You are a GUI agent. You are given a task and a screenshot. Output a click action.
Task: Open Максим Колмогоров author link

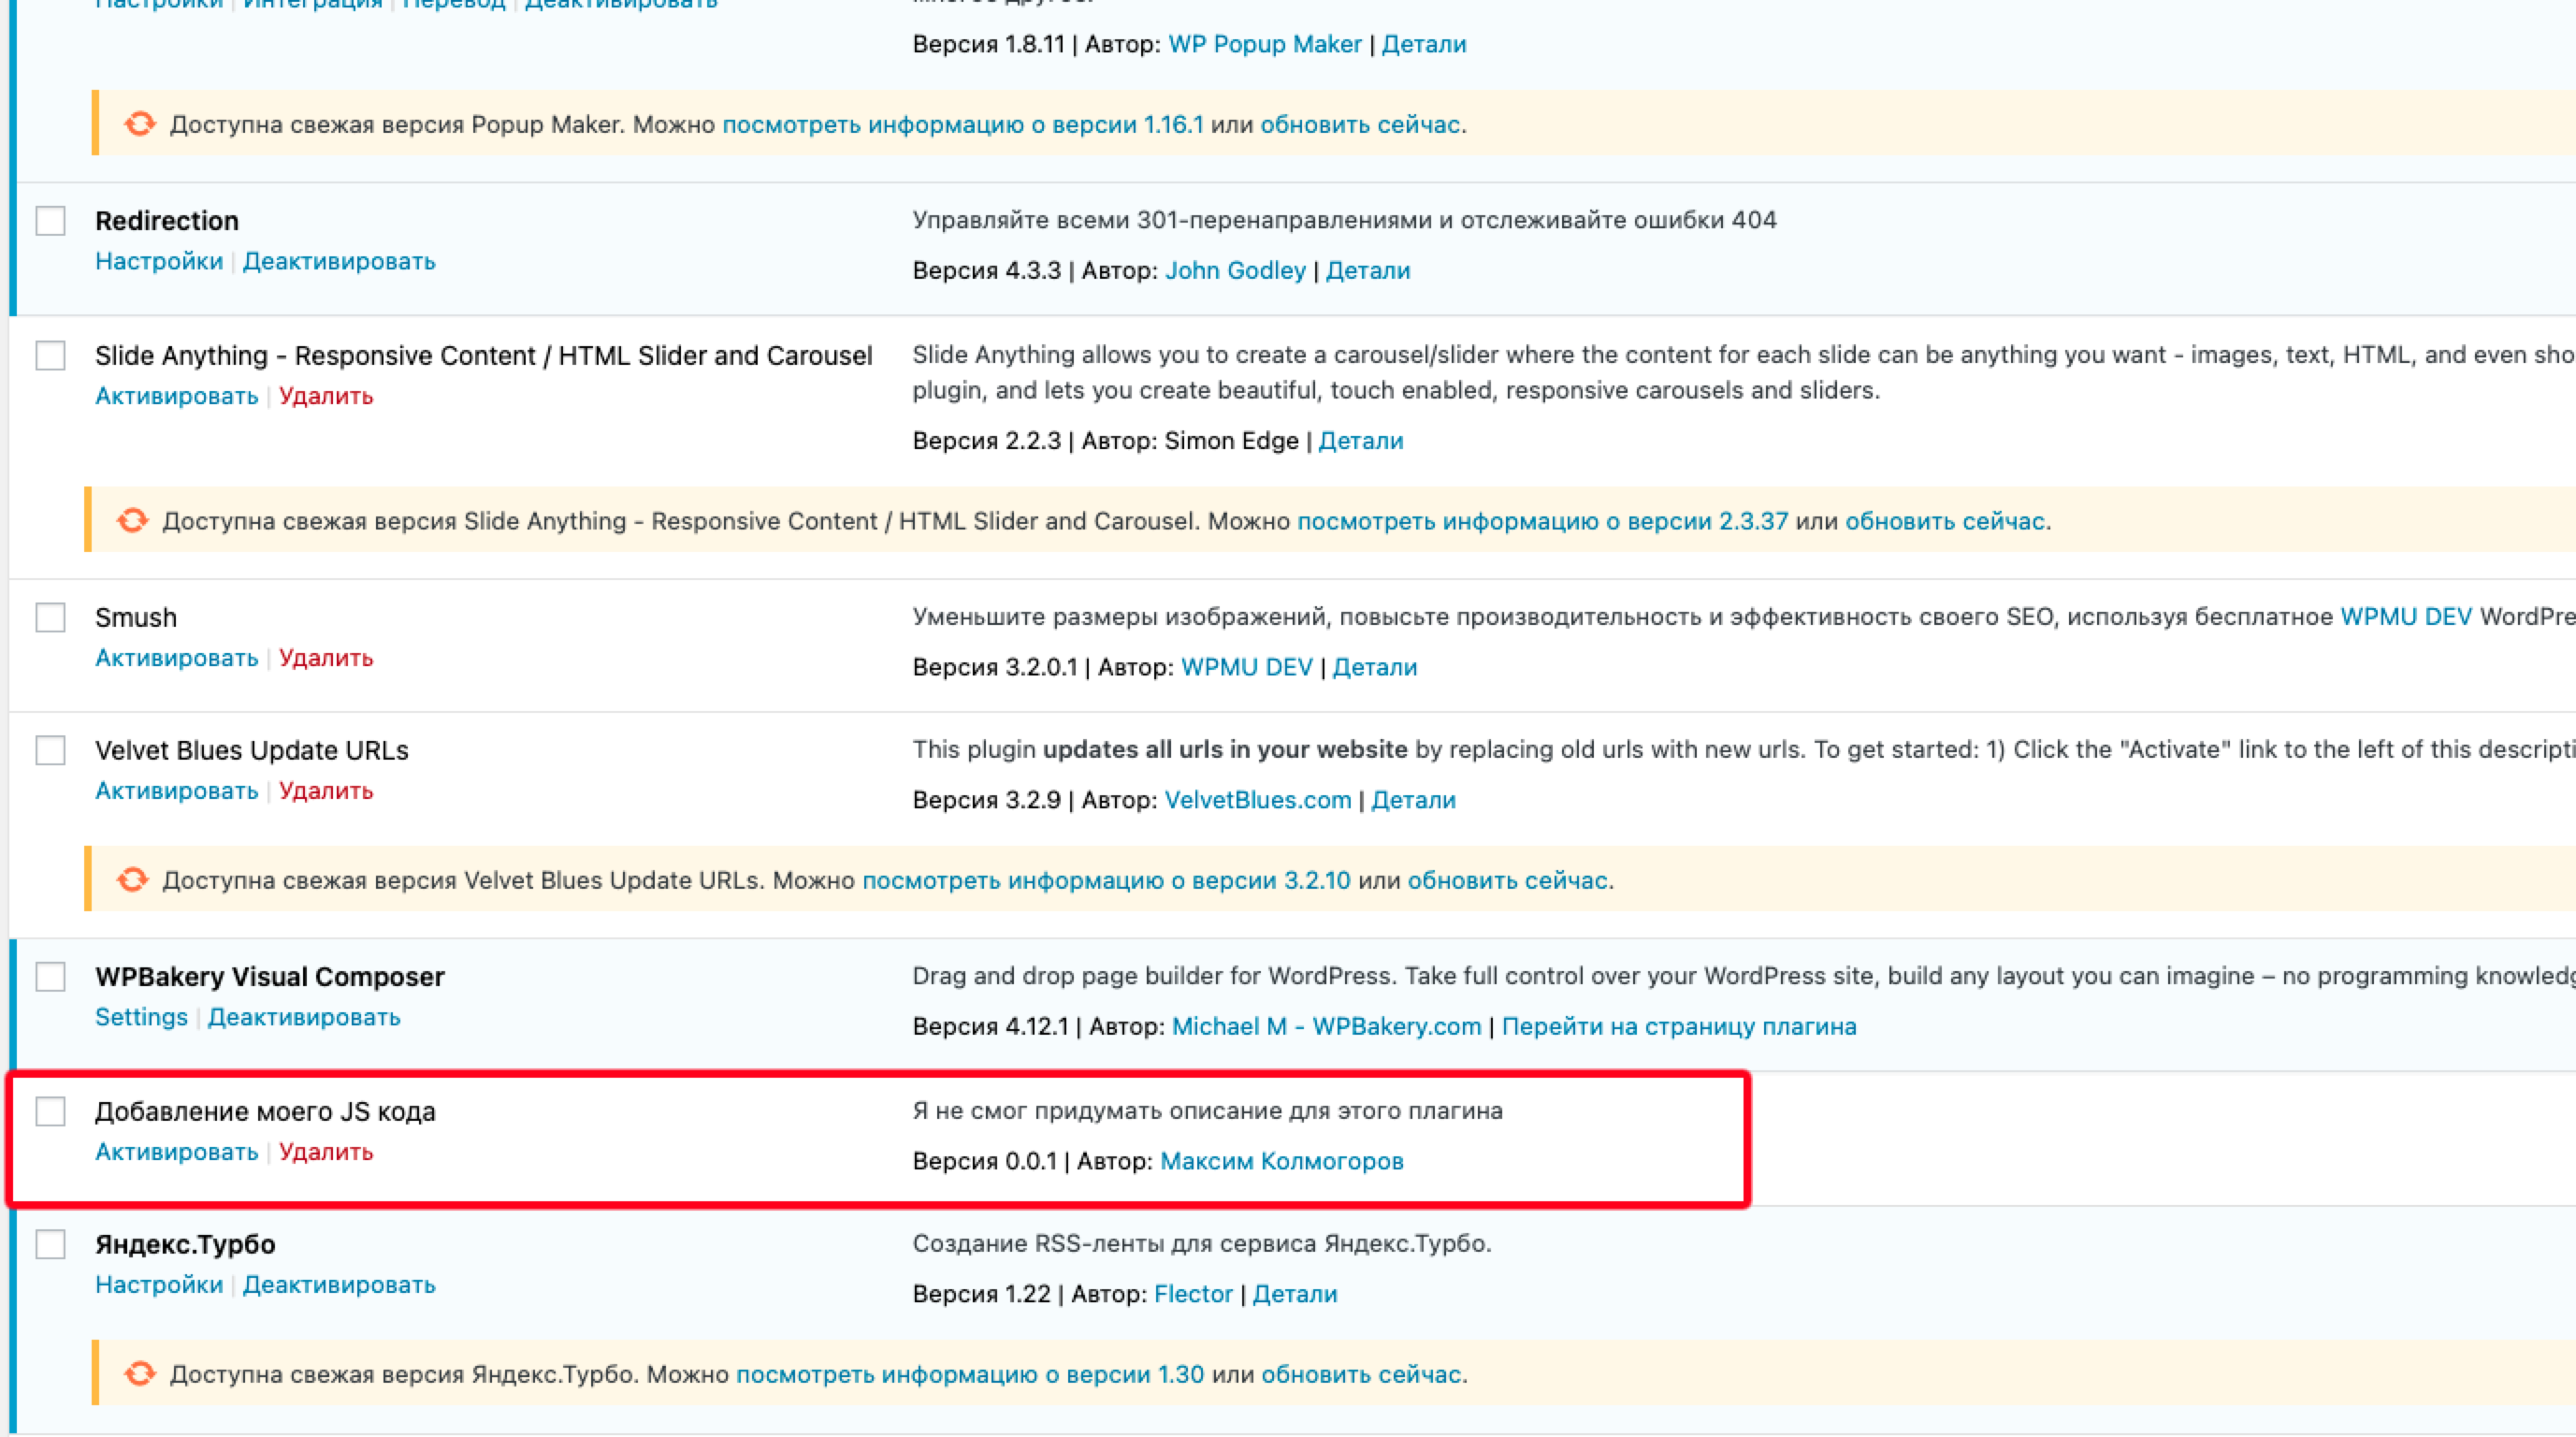[1282, 1162]
